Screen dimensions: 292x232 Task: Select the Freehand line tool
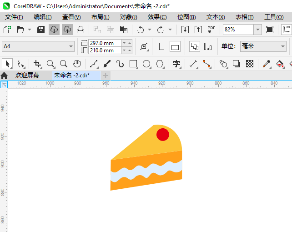(x=94, y=64)
